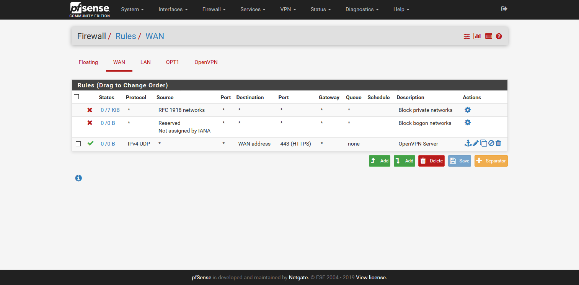Disable the OpenVPN Server rule
579x285 pixels.
[491, 143]
